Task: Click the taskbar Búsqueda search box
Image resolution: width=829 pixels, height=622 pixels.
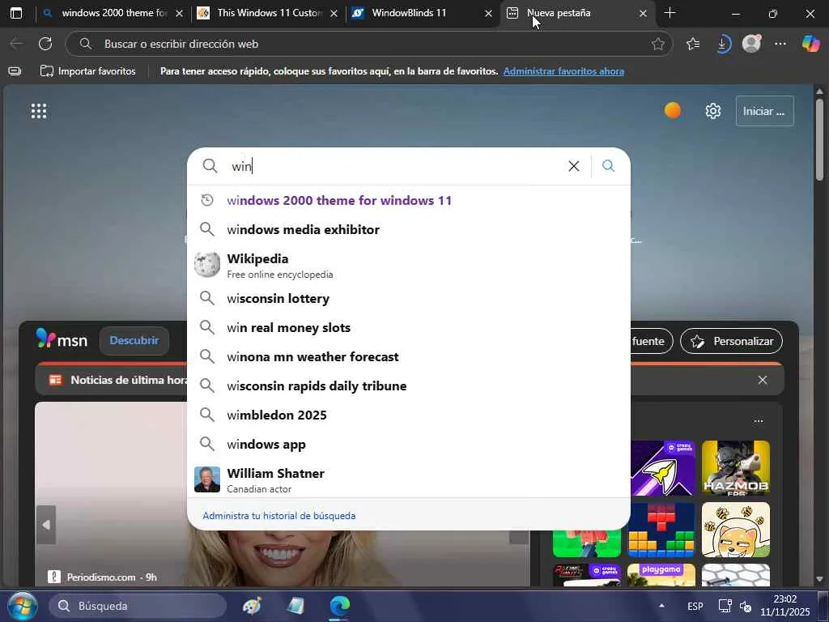Action: pos(138,606)
